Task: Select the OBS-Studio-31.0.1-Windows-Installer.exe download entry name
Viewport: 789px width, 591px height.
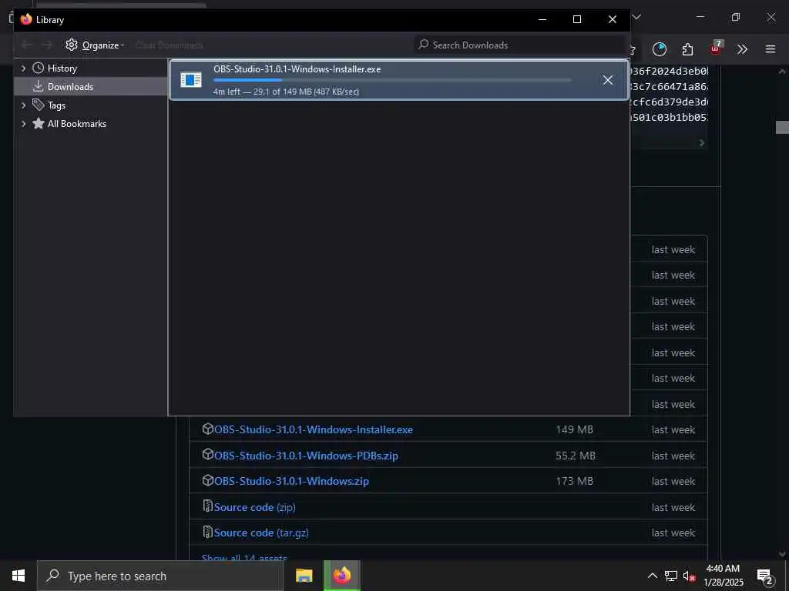Action: [297, 69]
